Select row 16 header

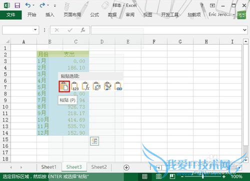(5, 146)
